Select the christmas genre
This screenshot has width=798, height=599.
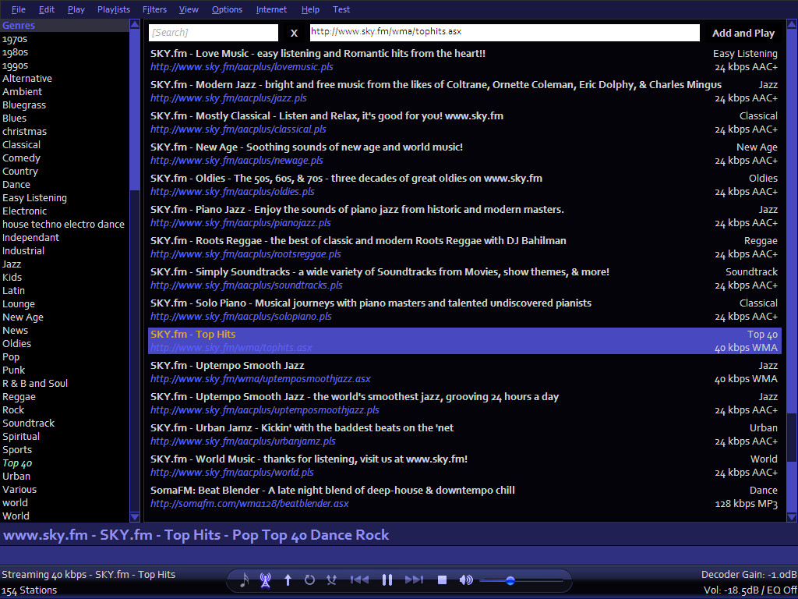pyautogui.click(x=24, y=131)
